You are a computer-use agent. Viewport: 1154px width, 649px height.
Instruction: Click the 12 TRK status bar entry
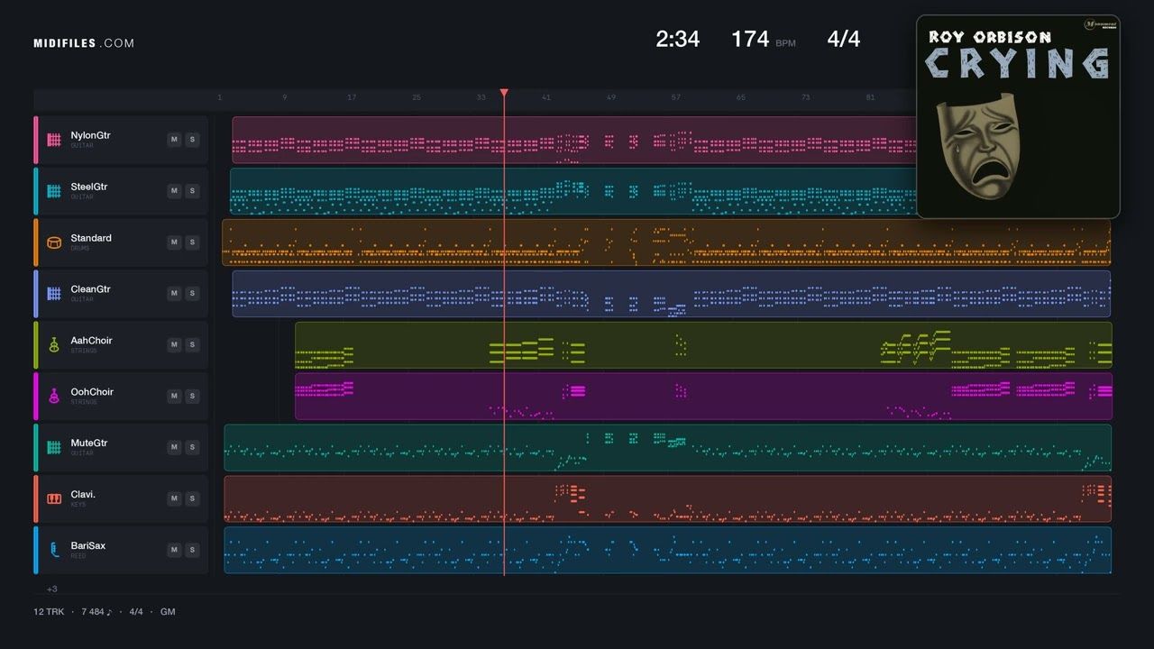click(49, 612)
